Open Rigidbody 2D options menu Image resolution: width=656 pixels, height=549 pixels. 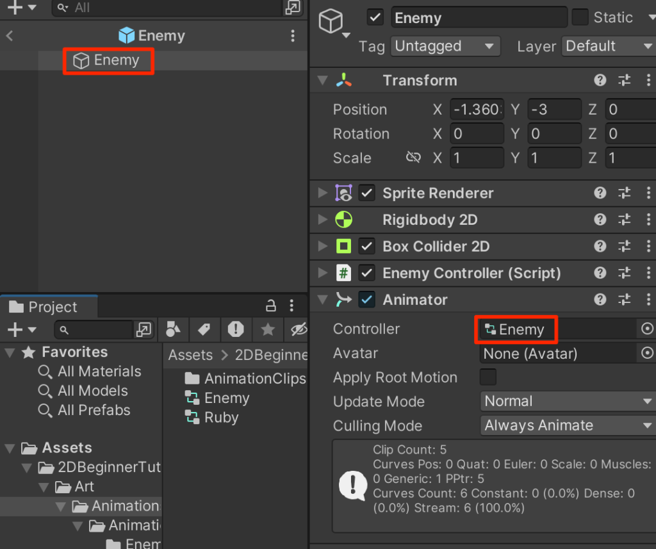pyautogui.click(x=648, y=220)
